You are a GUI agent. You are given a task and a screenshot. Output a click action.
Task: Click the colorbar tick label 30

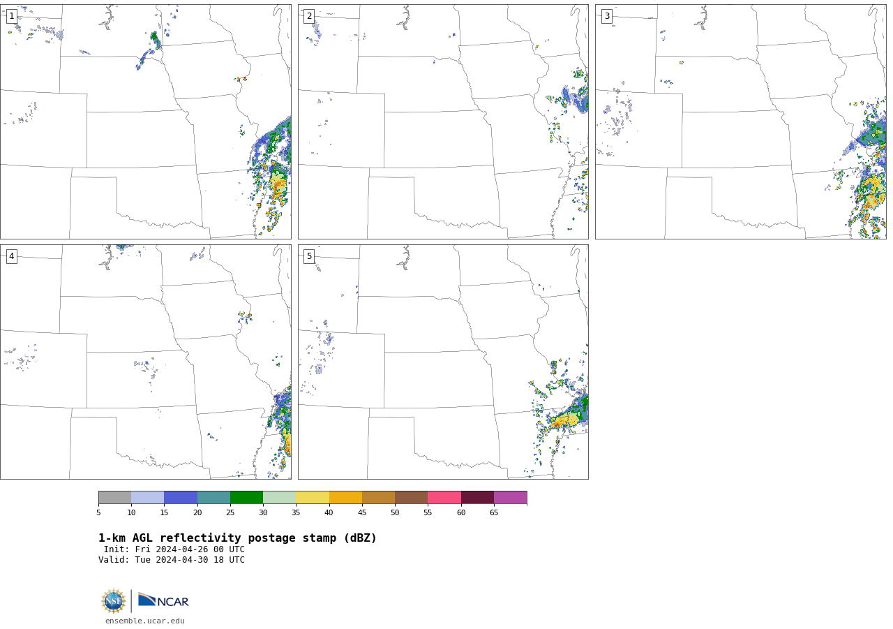(x=263, y=513)
